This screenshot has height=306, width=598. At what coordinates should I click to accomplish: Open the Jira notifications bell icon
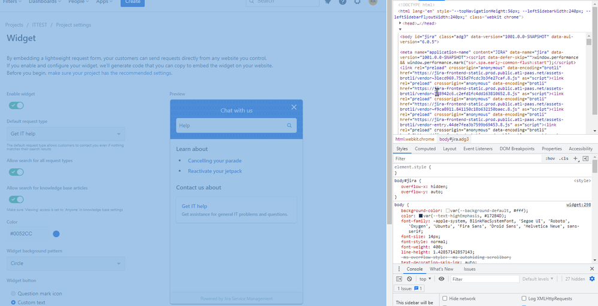pos(327,2)
